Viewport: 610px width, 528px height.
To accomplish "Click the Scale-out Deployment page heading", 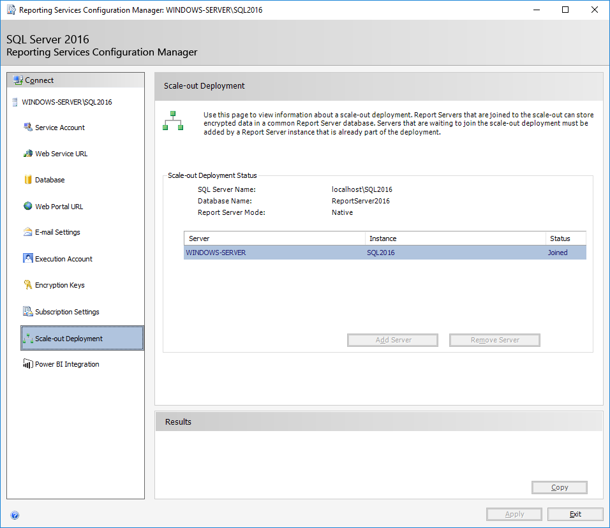I will click(x=204, y=86).
